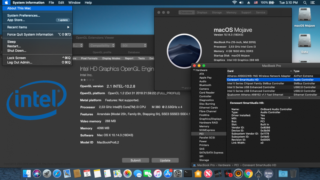Viewport: 320px width, 180px height.
Task: Open Stocks app in the dock
Action: pos(218,174)
